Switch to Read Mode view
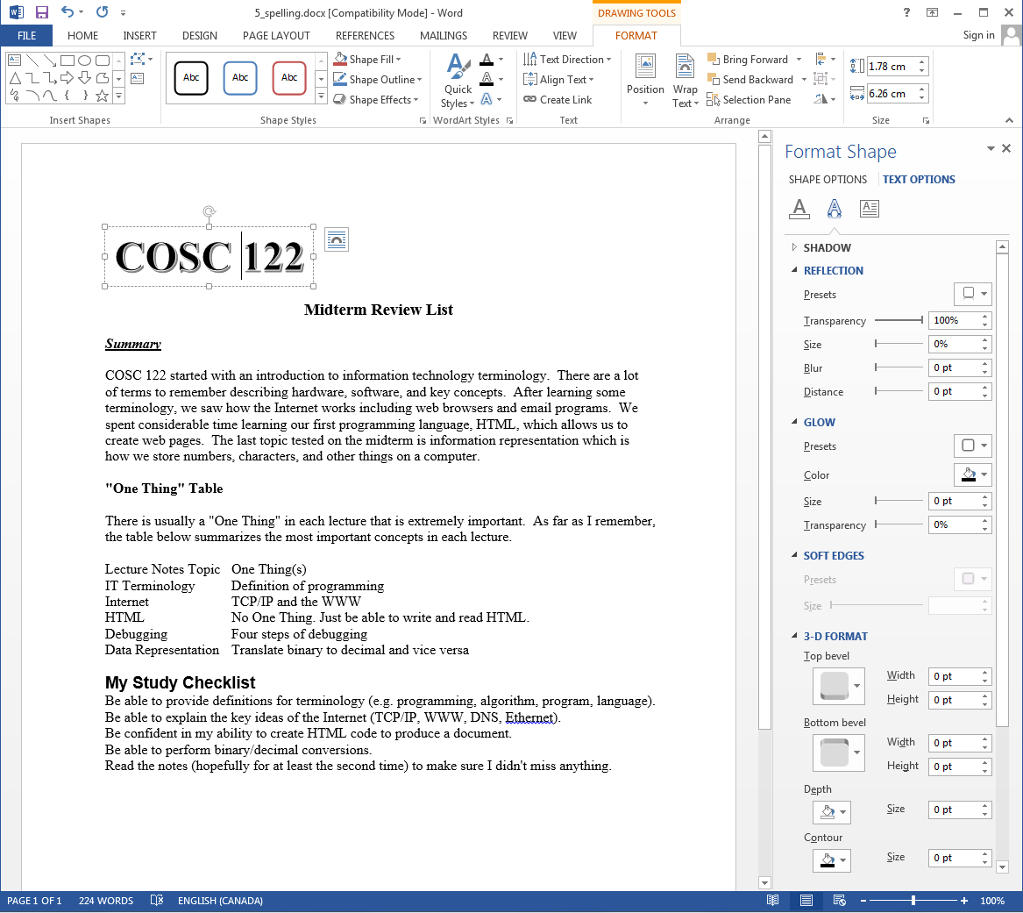This screenshot has height=913, width=1023. [772, 901]
